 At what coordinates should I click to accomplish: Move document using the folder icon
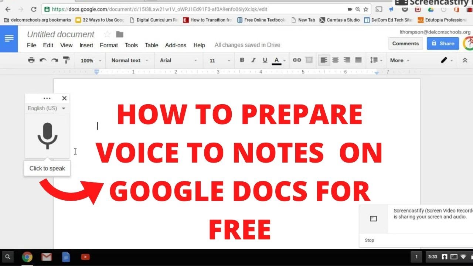(x=119, y=34)
